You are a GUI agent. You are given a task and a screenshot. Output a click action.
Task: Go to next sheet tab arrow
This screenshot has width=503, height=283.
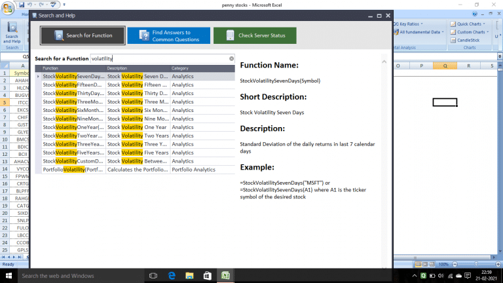pyautogui.click(x=14, y=257)
